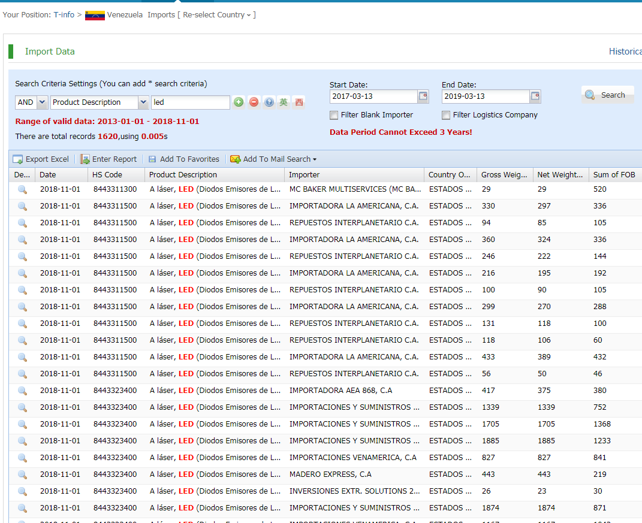This screenshot has width=642, height=523.
Task: Click the green add search criteria icon
Action: click(239, 102)
